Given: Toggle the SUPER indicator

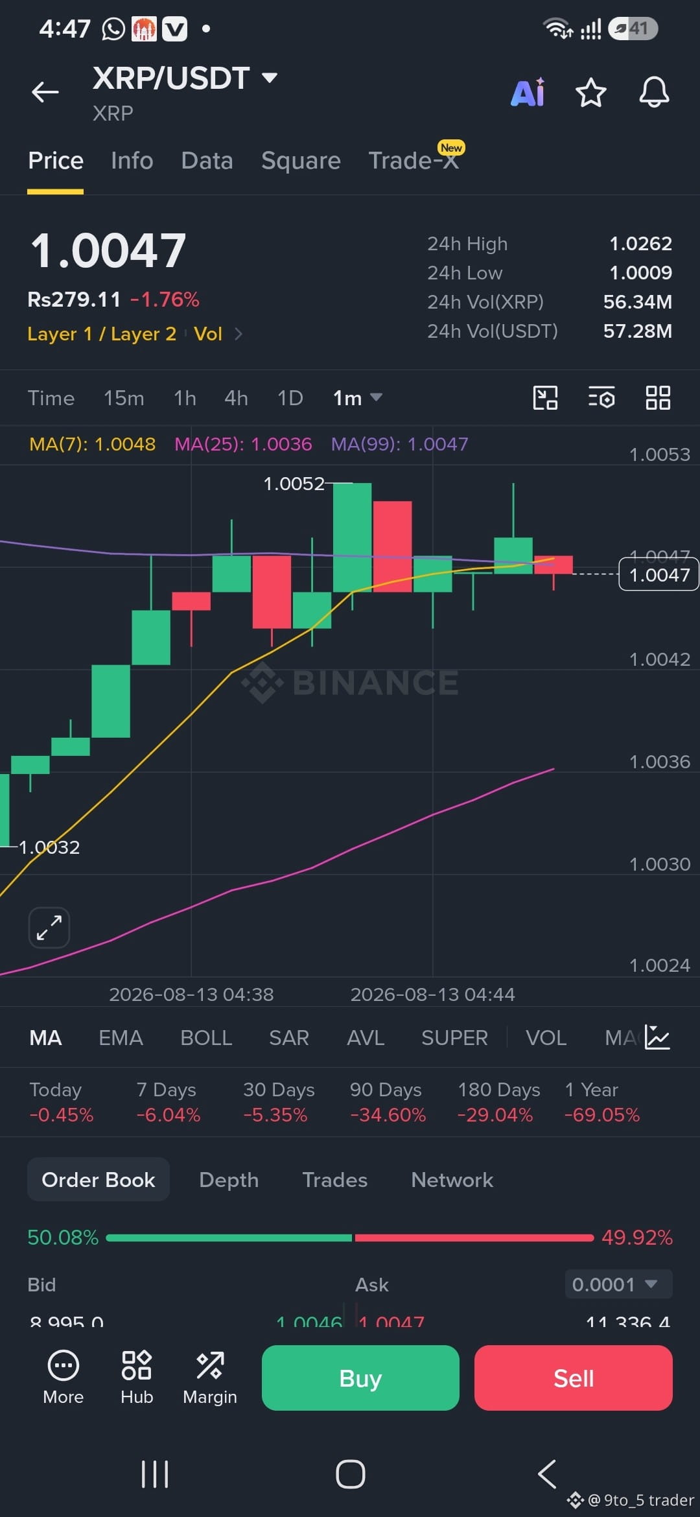Looking at the screenshot, I should tap(454, 1038).
